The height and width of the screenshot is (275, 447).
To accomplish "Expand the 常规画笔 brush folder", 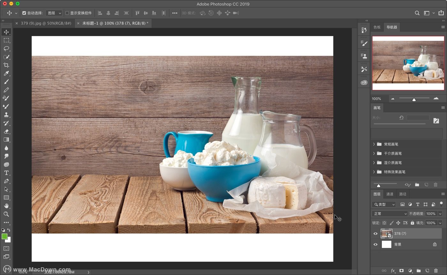I will pyautogui.click(x=374, y=144).
